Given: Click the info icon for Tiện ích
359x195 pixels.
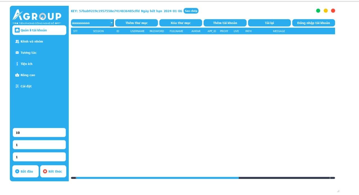Looking at the screenshot, I should (17, 64).
